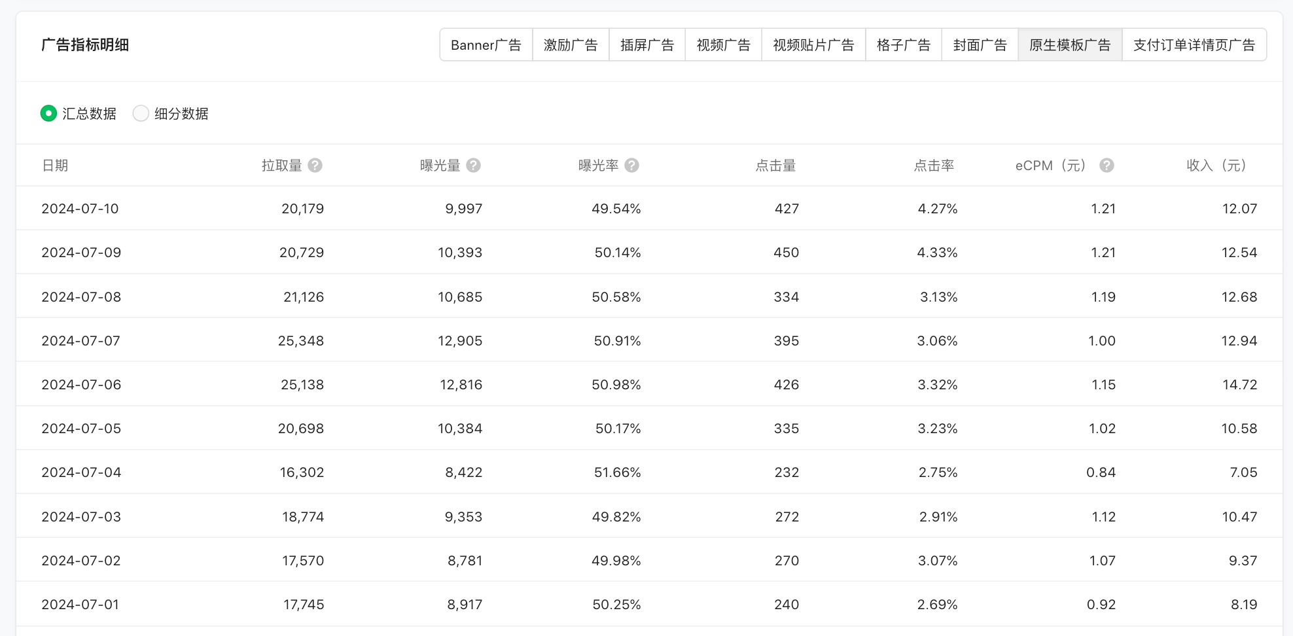Click the date cell 2024-07-09
The height and width of the screenshot is (636, 1293).
[x=81, y=253]
